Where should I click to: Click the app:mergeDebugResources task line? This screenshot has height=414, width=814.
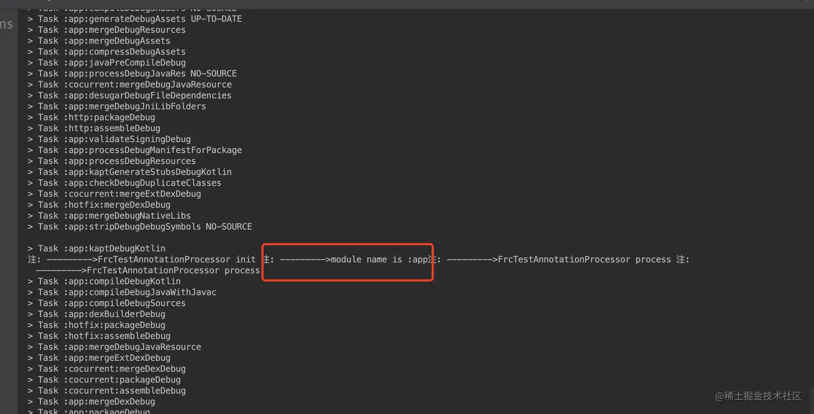[x=107, y=30]
